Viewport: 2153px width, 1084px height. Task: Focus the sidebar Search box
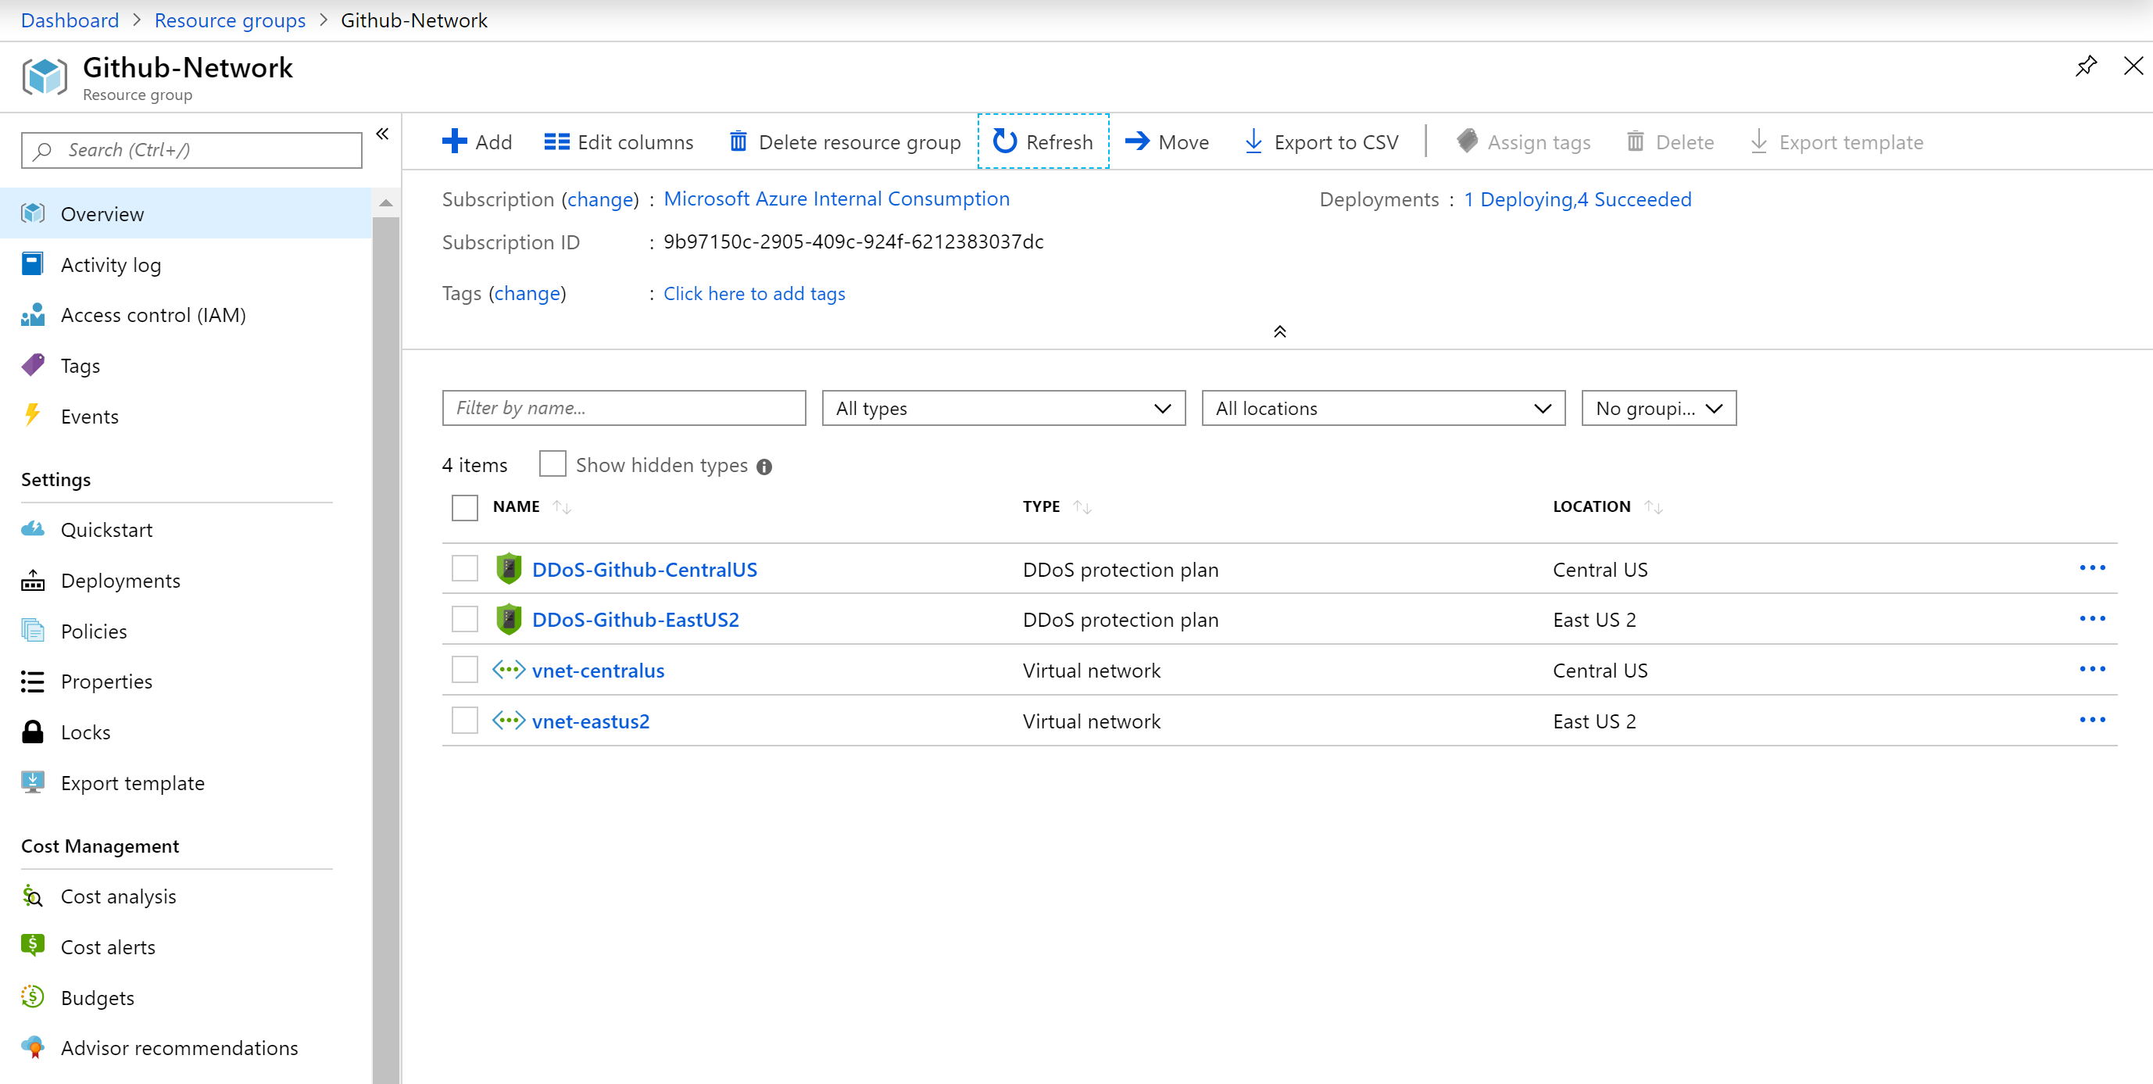pyautogui.click(x=191, y=149)
